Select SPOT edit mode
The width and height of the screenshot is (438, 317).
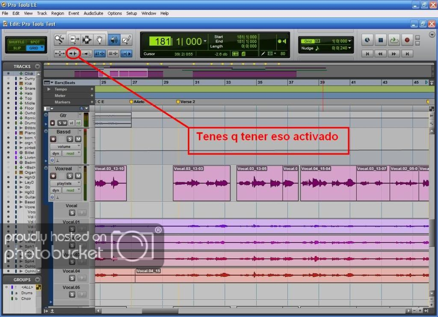(x=35, y=42)
